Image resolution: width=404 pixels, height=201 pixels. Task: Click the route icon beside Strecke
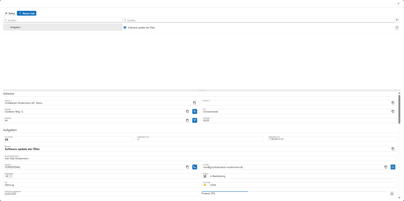pos(195,120)
